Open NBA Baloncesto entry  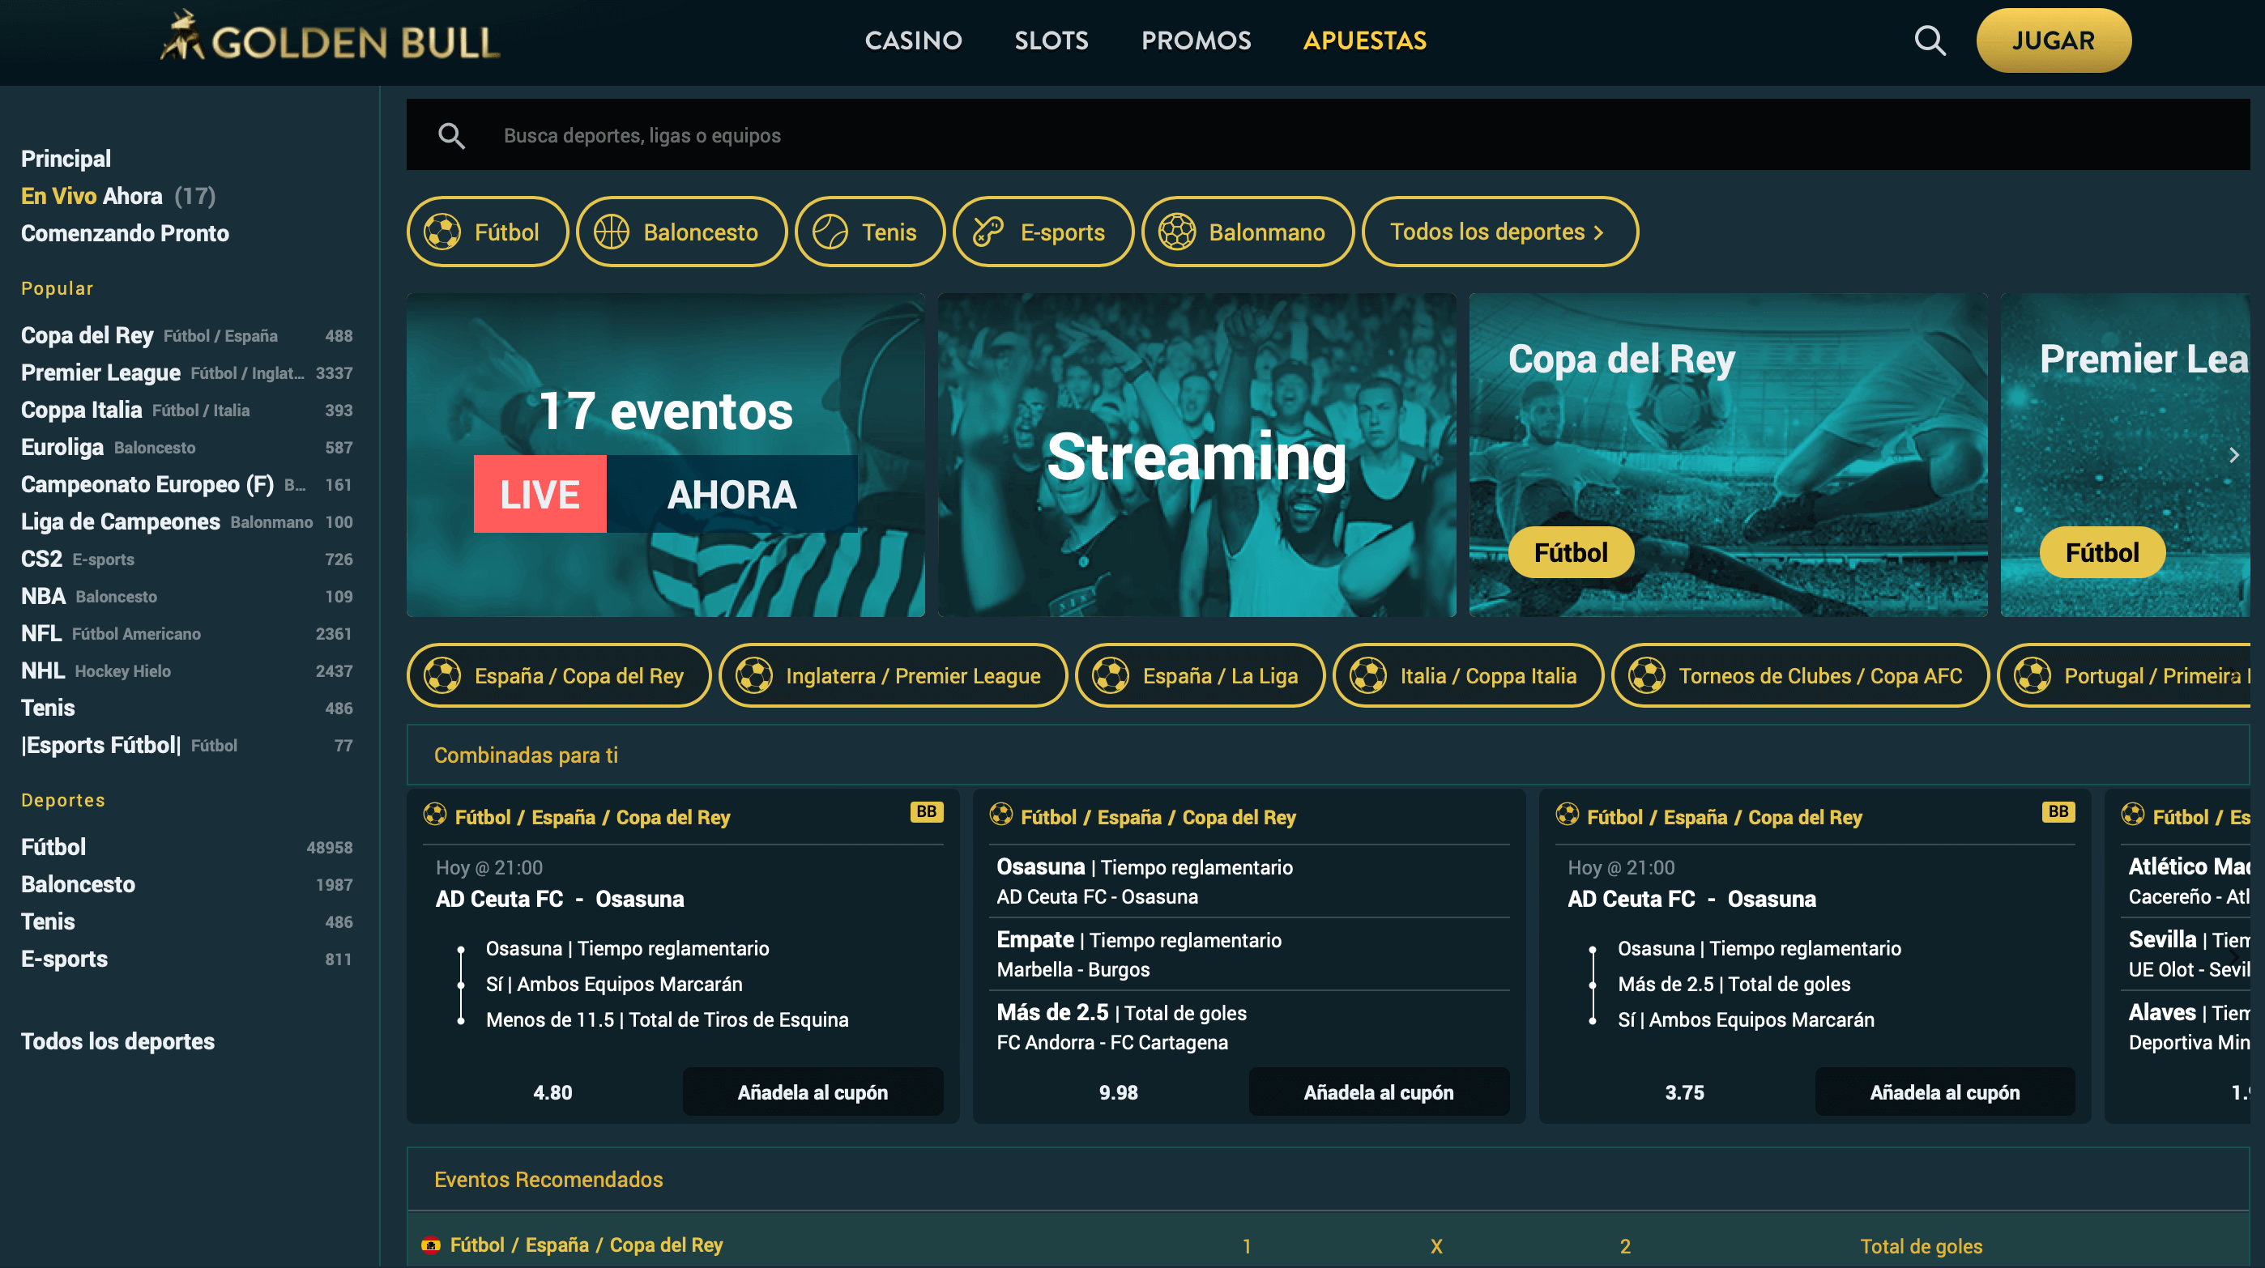tap(186, 596)
